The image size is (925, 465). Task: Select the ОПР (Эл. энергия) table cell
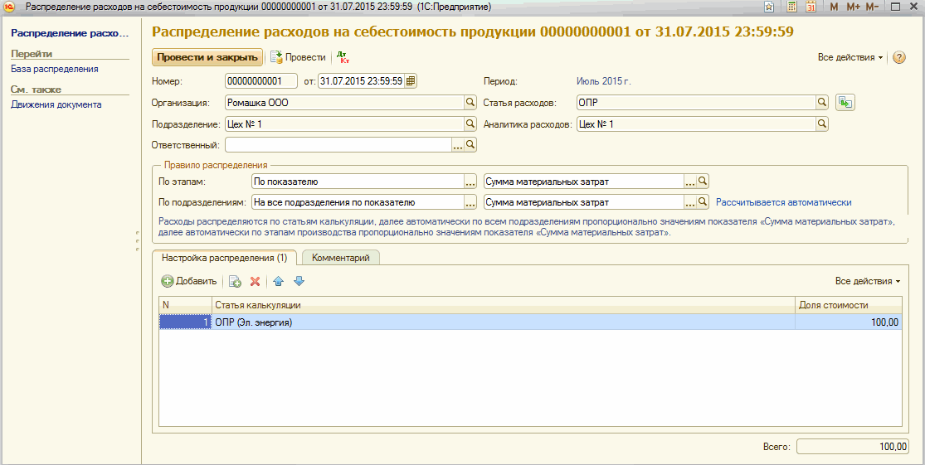click(x=504, y=322)
